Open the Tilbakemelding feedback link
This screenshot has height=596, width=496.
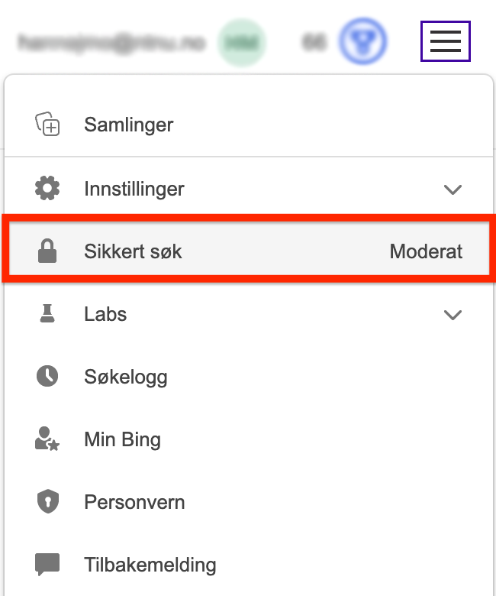249,565
